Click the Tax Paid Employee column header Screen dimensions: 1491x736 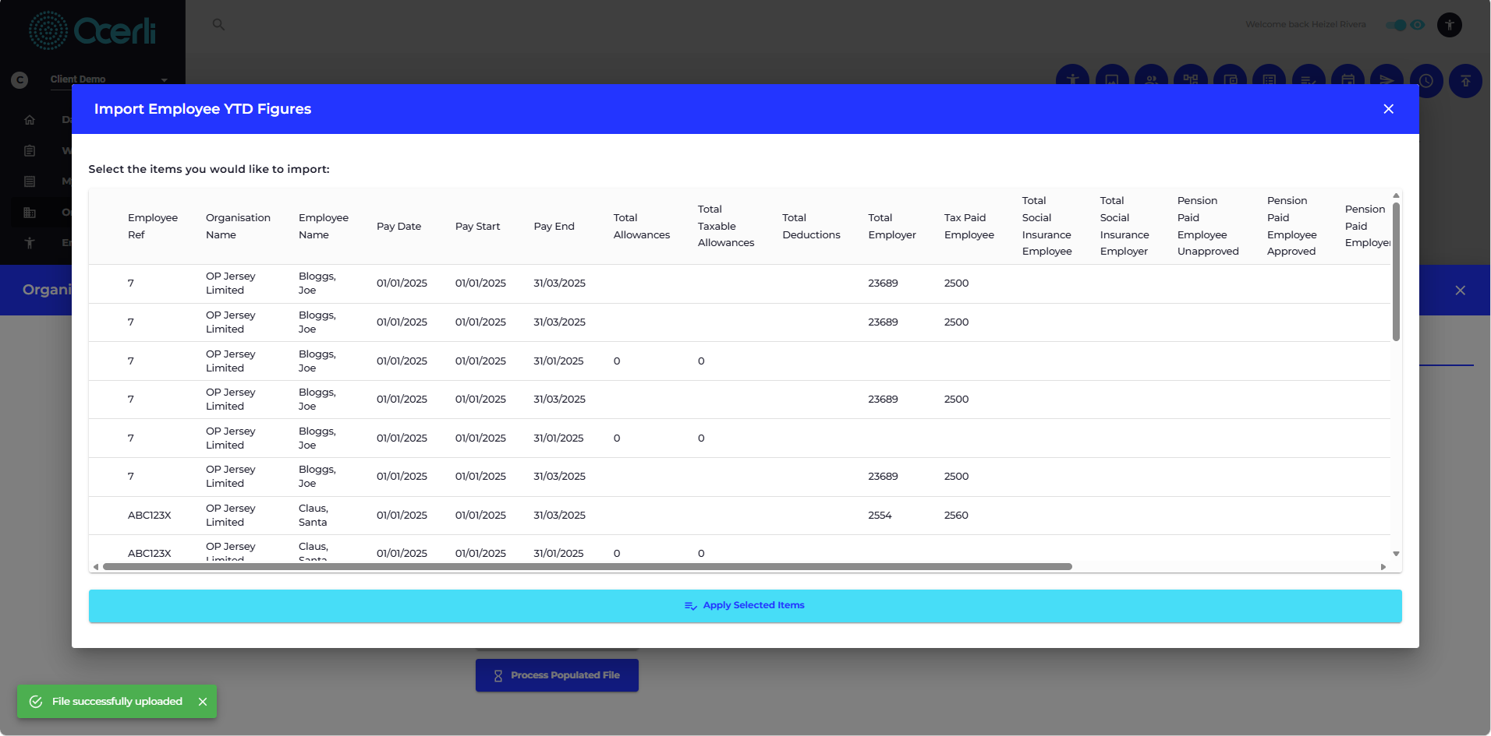[x=969, y=227]
